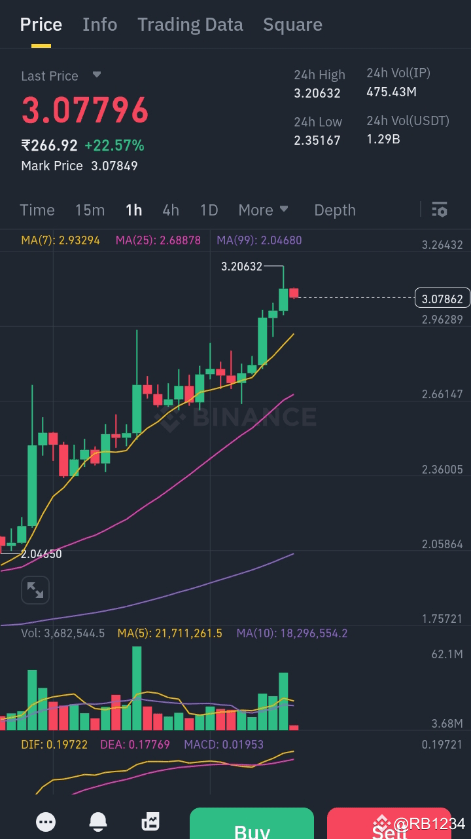
Task: Toggle the MA(99) indicator label
Action: 259,240
